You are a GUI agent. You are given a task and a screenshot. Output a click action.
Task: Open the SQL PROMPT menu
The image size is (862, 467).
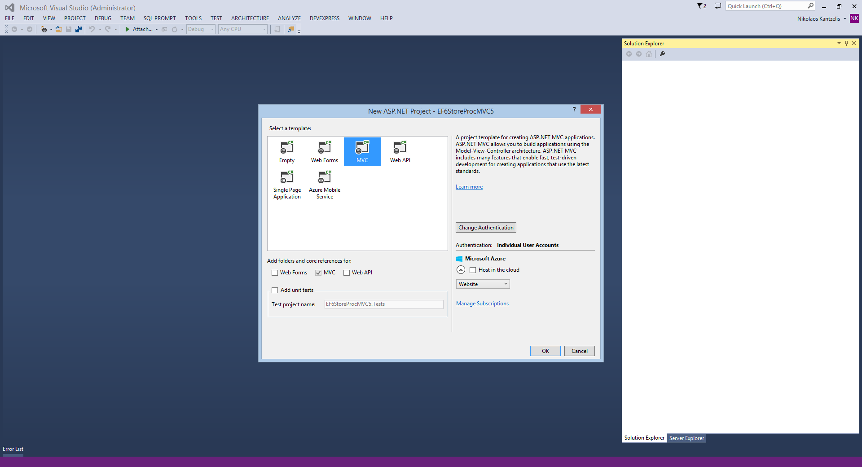pos(160,18)
